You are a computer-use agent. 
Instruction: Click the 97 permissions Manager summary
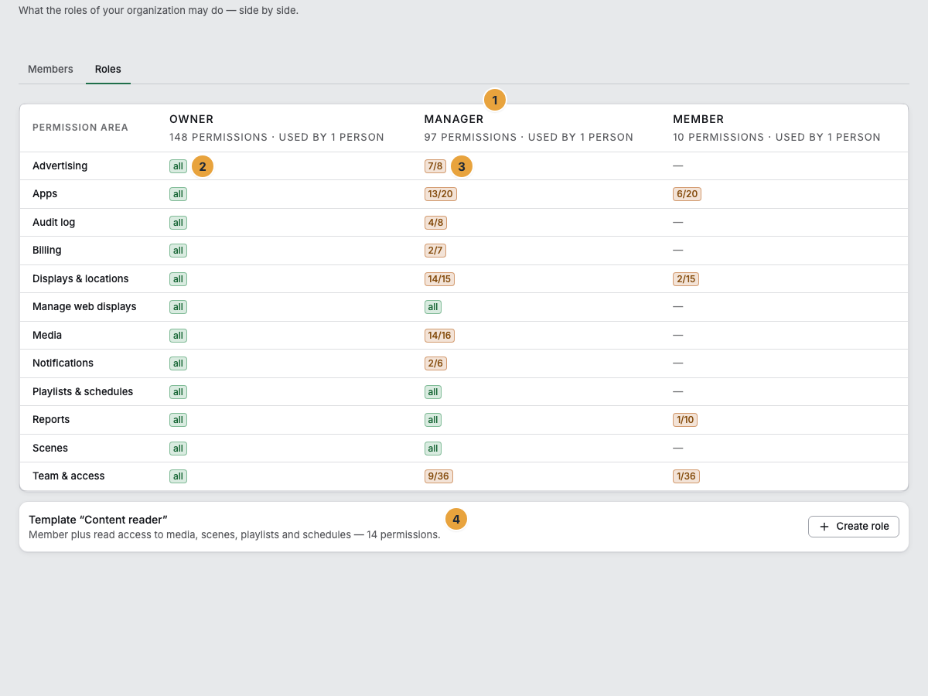528,137
